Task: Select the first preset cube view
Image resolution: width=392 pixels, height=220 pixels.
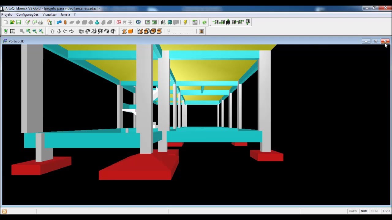Action: (x=141, y=31)
